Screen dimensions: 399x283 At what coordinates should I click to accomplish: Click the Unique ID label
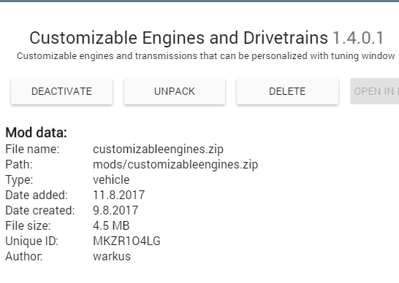(x=32, y=241)
